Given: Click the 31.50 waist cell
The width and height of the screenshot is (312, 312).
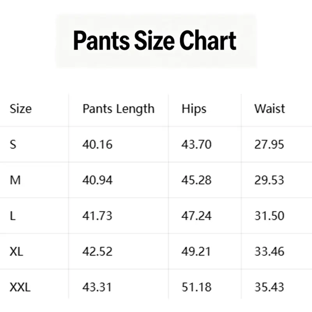Looking at the screenshot, I should point(269,216).
